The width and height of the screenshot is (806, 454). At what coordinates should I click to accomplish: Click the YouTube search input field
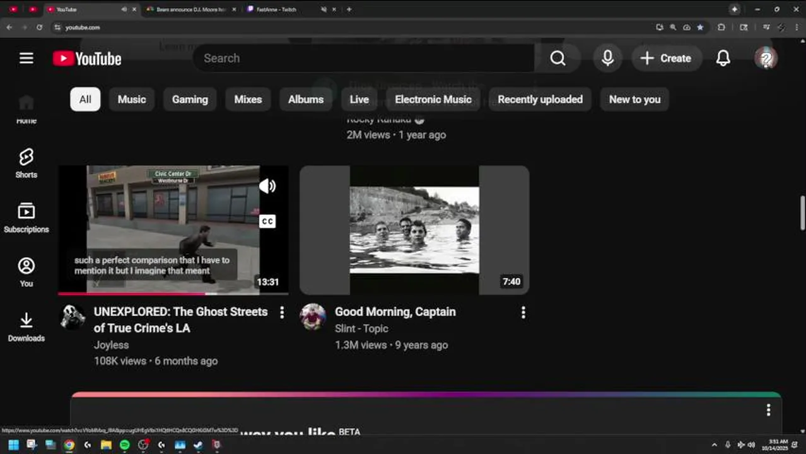pyautogui.click(x=364, y=58)
